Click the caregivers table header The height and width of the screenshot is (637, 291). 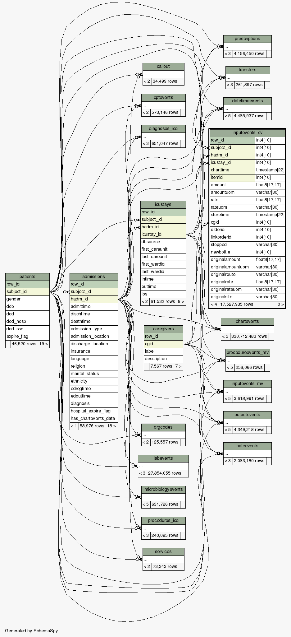(163, 329)
